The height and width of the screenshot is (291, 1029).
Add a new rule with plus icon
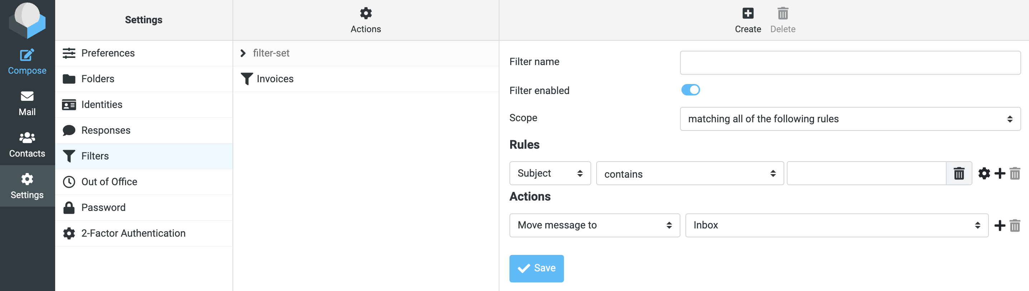[999, 173]
